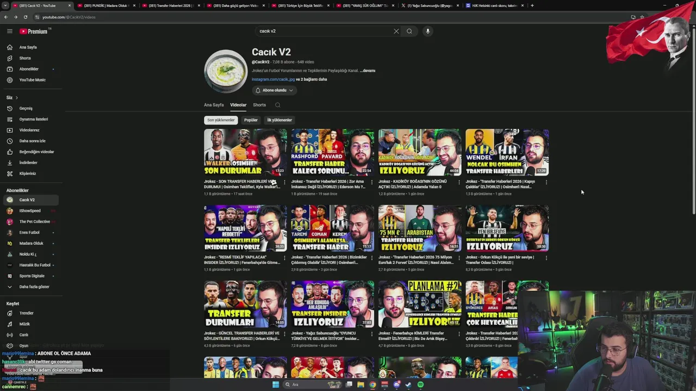Show more links via ve 2 bağlantı daha
Image resolution: width=696 pixels, height=391 pixels.
(x=311, y=79)
